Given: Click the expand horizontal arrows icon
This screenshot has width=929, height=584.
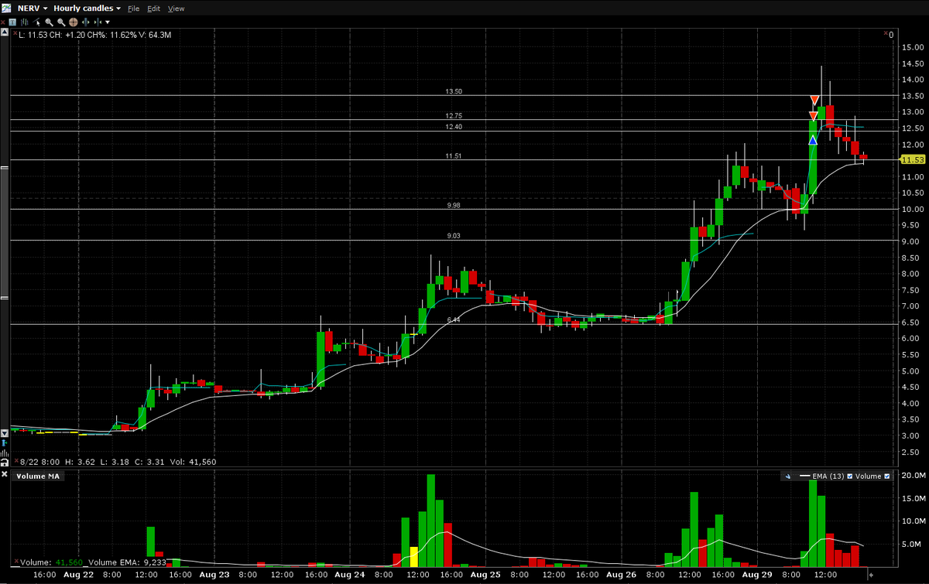Looking at the screenshot, I should coord(85,22).
